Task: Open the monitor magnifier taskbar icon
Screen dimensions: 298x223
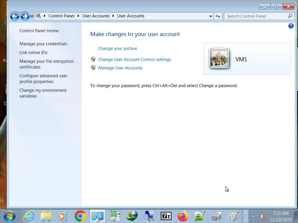Action: click(x=149, y=216)
